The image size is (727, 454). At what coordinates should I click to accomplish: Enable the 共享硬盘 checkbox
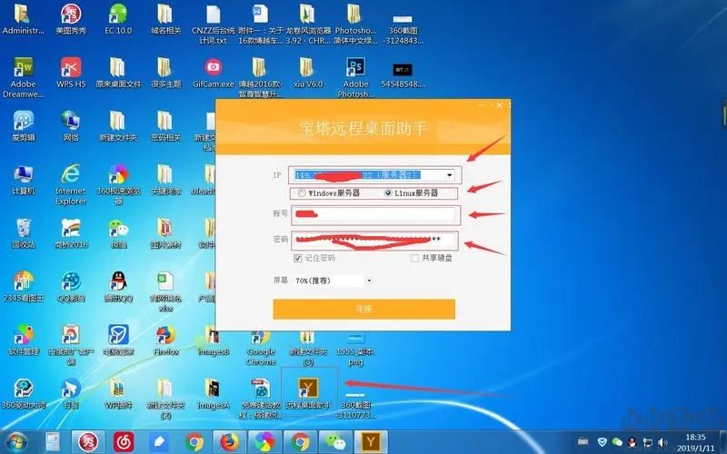415,258
